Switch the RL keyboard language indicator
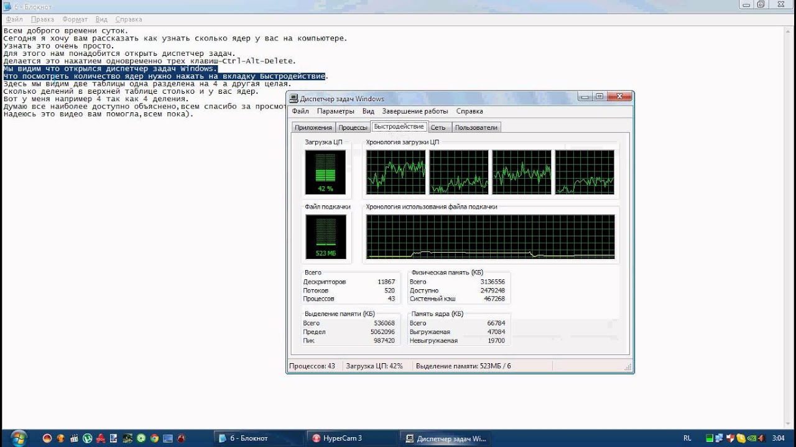 pos(687,438)
